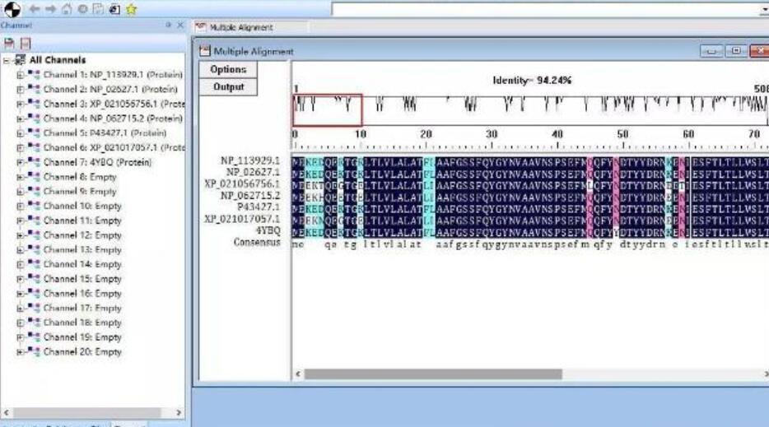Click the All Channels root icon
The image size is (769, 427).
20,60
